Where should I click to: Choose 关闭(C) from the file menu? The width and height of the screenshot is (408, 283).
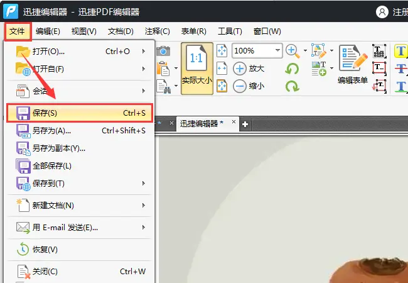pyautogui.click(x=79, y=272)
